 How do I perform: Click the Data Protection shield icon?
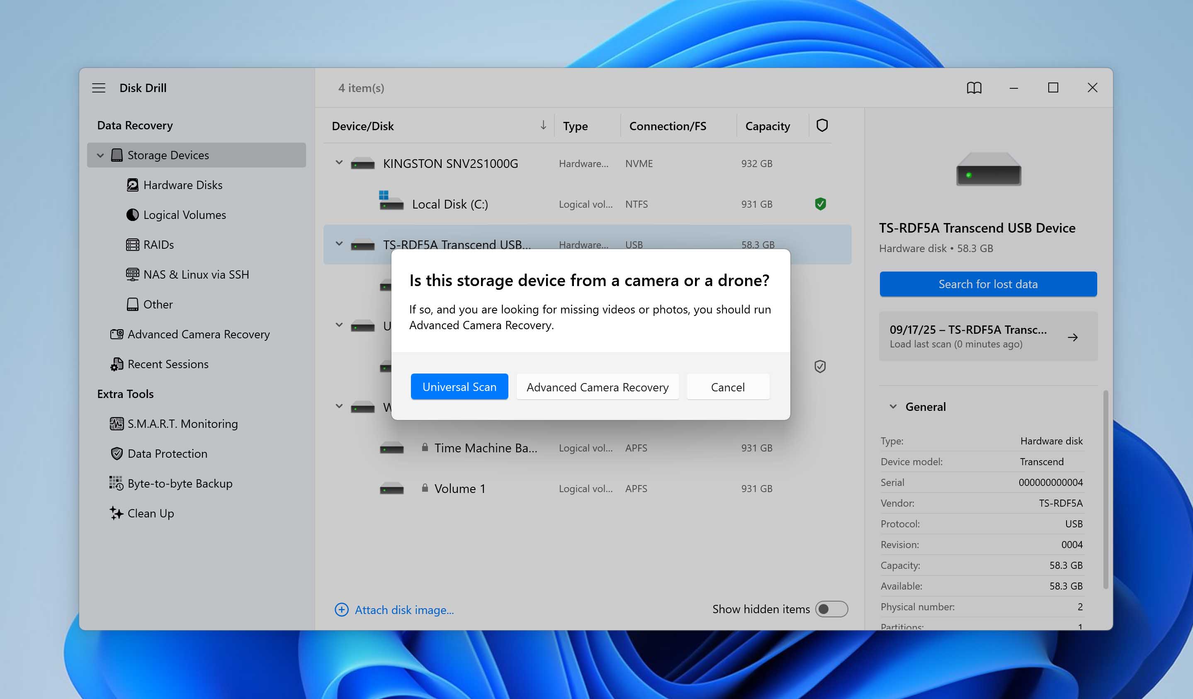[117, 454]
